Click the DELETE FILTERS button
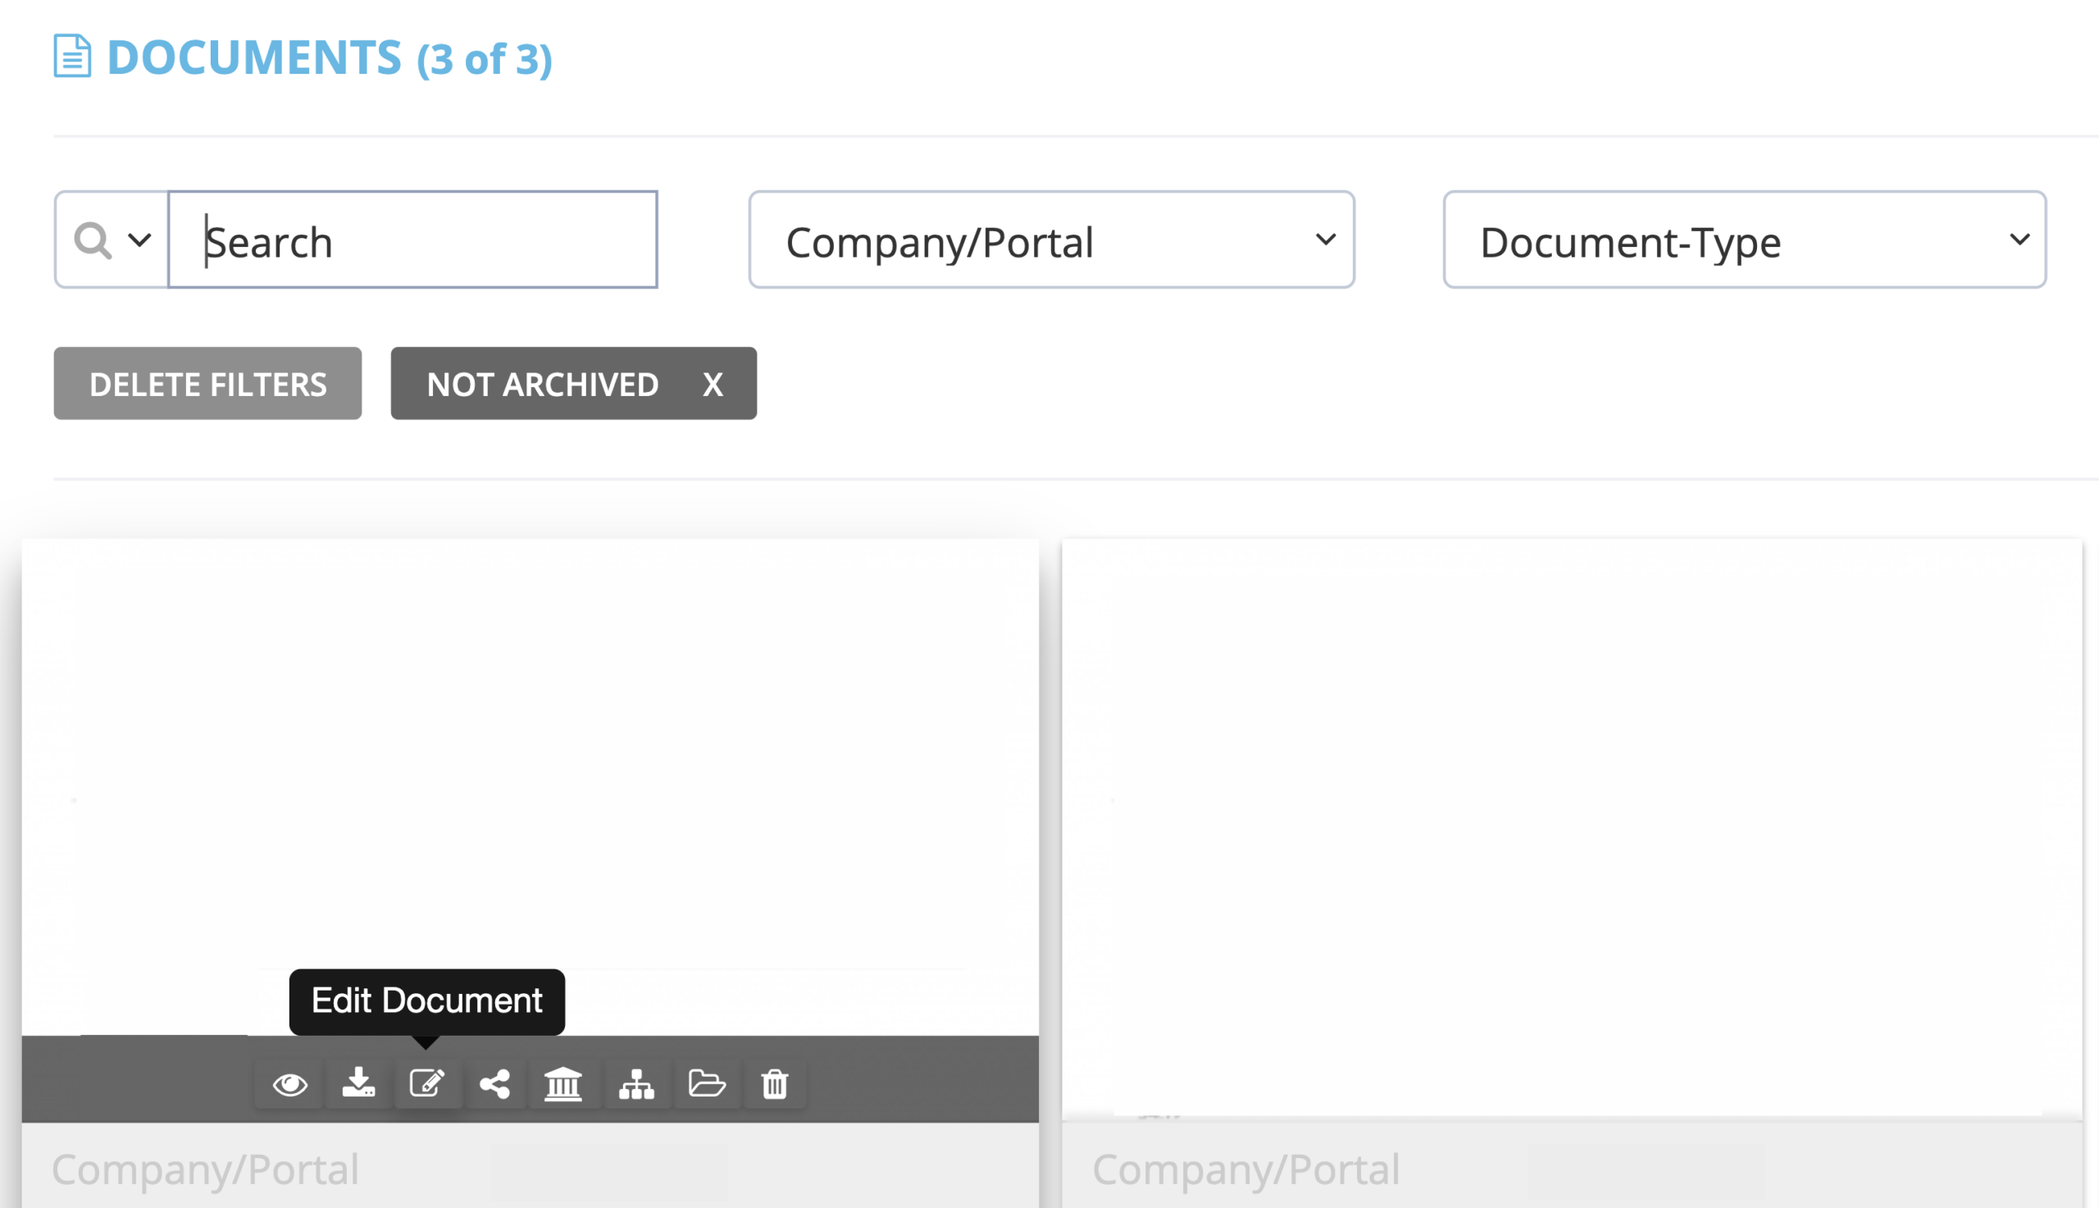 (207, 383)
